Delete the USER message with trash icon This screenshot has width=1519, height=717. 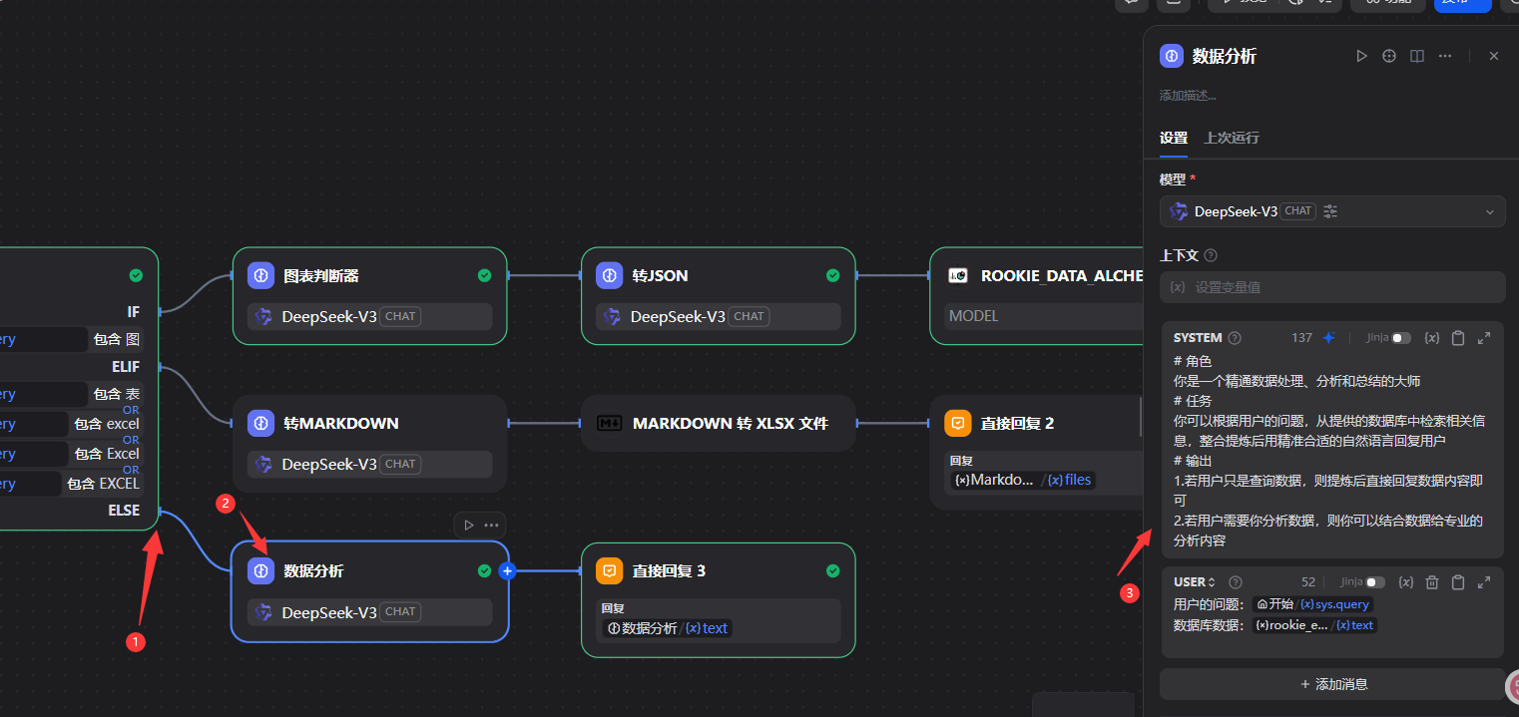click(1432, 582)
